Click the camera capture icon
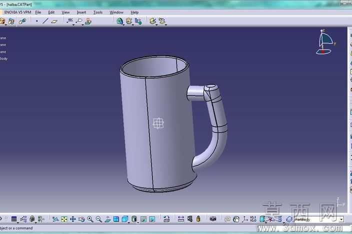The image size is (352, 234). 213,219
